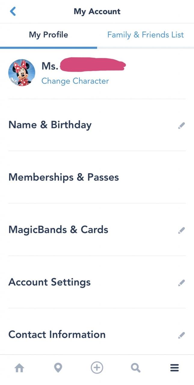This screenshot has height=385, width=194.
Task: Tap the plus circle icon
Action: (x=97, y=368)
